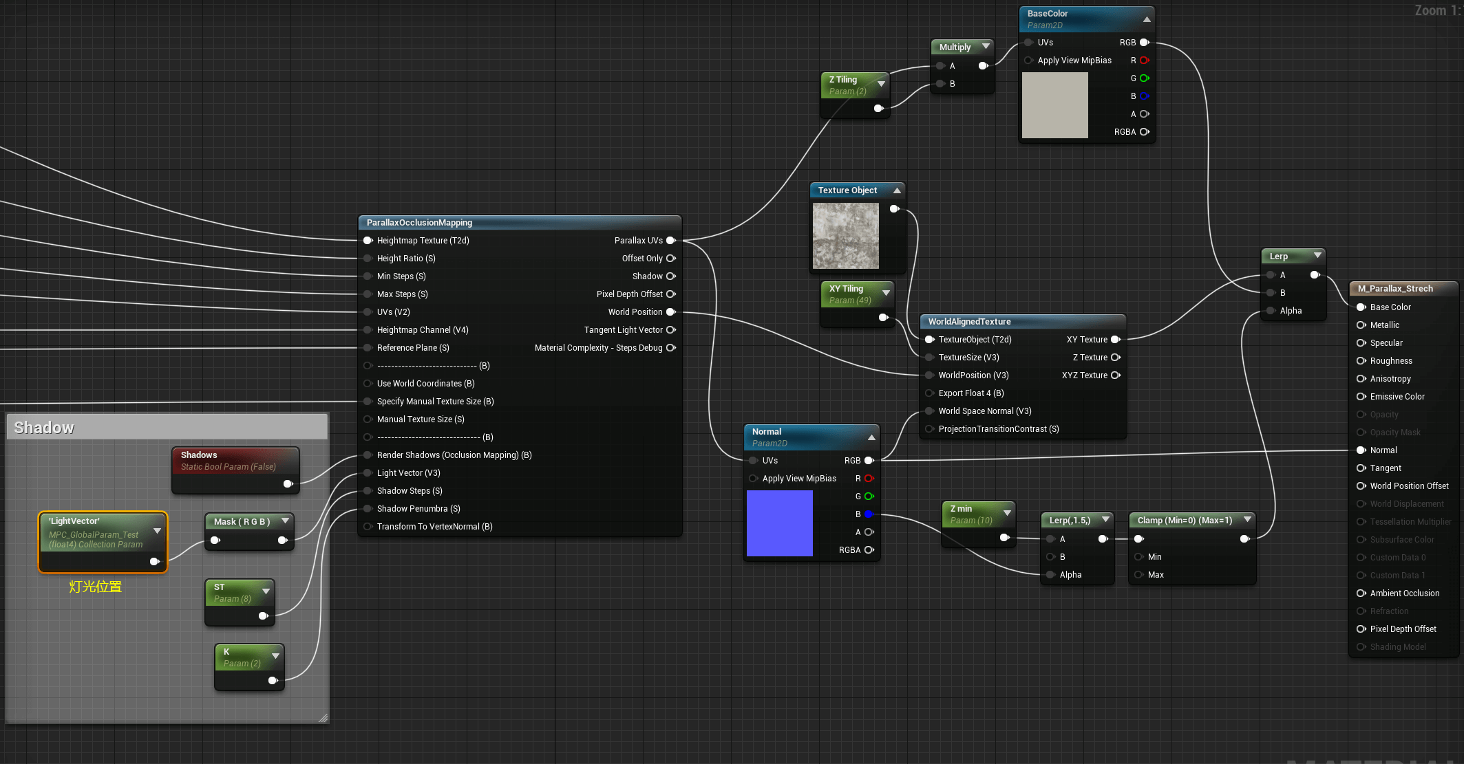The width and height of the screenshot is (1464, 764).
Task: Click the blue Normal texture preview swatch
Action: (x=779, y=523)
